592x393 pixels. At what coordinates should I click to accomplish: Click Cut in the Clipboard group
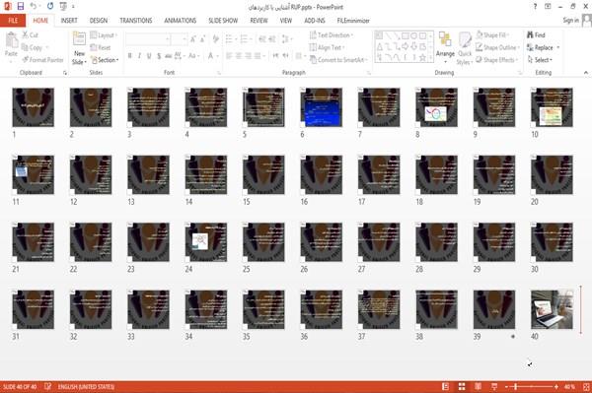point(31,35)
